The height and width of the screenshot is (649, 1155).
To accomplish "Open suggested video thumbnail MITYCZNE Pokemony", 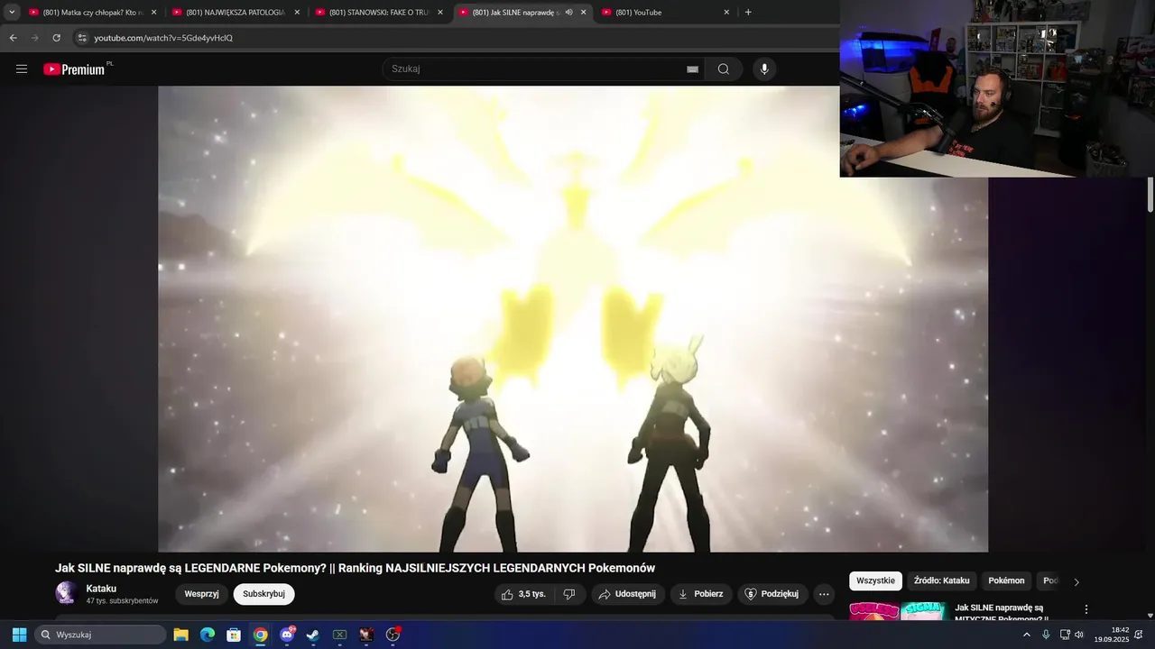I will point(898,611).
